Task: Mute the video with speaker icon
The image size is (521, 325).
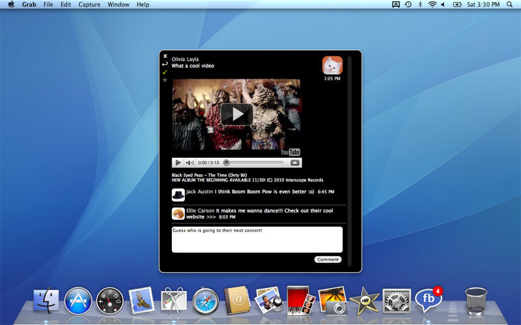Action: 190,162
